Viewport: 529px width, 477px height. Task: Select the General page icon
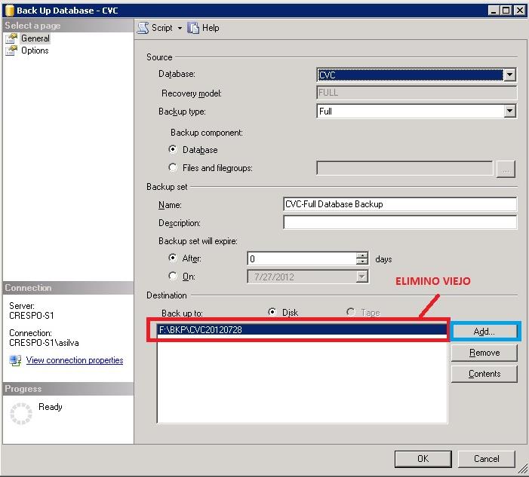(x=11, y=38)
